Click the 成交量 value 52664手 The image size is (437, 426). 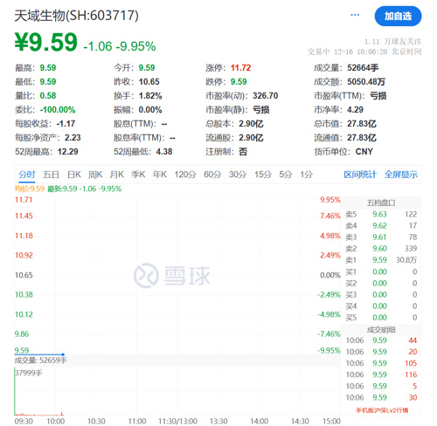[x=363, y=68]
